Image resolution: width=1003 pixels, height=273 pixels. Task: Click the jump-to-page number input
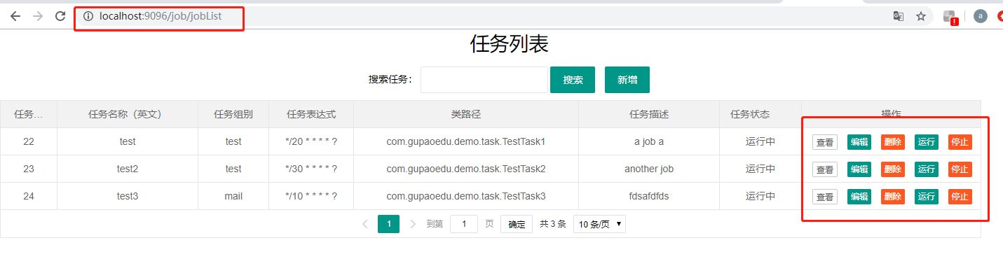click(x=464, y=224)
